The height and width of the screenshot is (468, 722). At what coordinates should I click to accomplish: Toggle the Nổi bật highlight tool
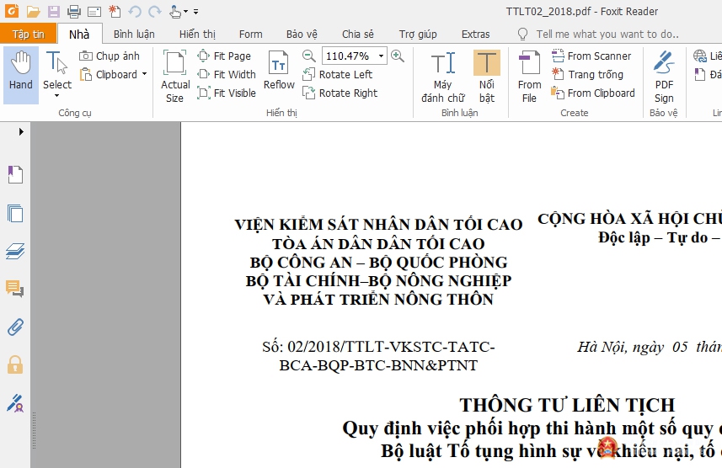(487, 77)
